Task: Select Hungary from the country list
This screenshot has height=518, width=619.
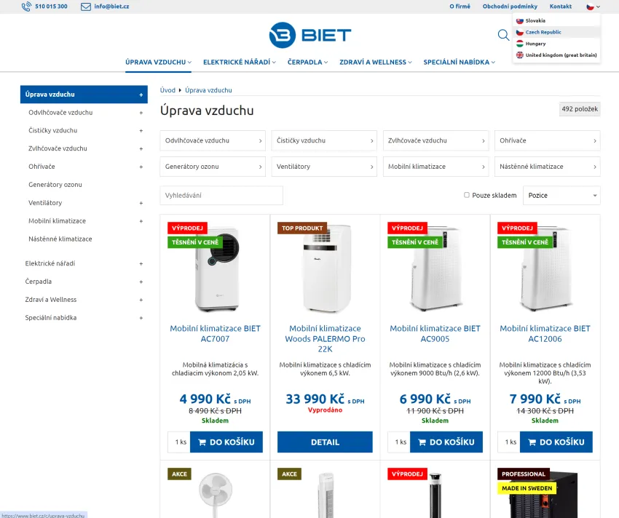Action: [556, 44]
